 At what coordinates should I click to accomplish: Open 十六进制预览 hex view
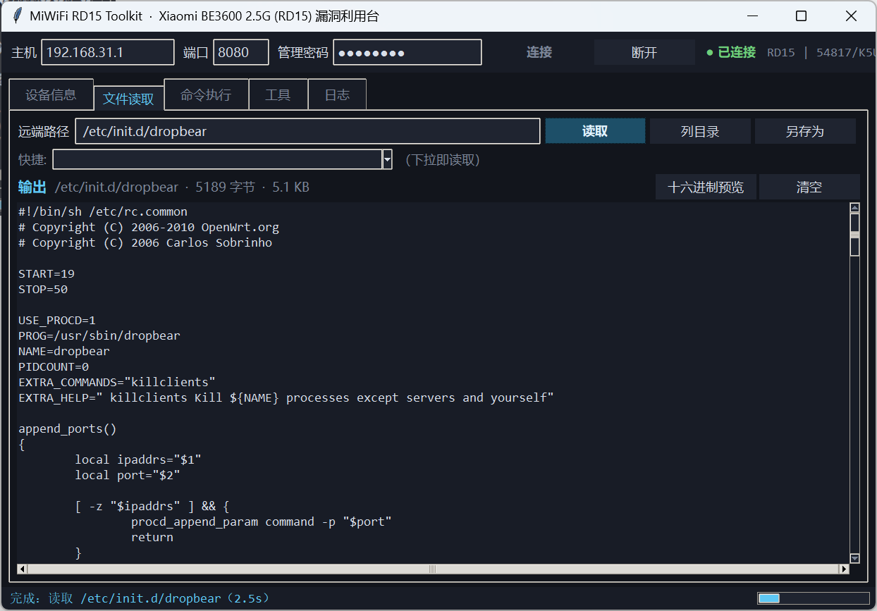tap(706, 187)
